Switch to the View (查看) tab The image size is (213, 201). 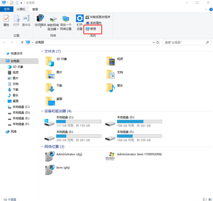(35, 9)
